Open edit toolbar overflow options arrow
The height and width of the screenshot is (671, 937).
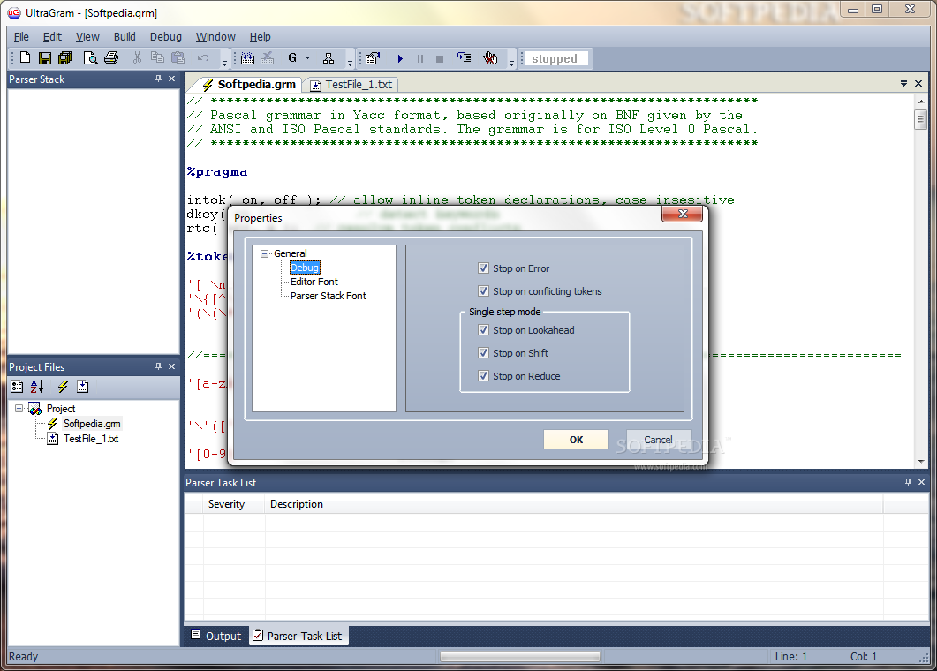[224, 62]
